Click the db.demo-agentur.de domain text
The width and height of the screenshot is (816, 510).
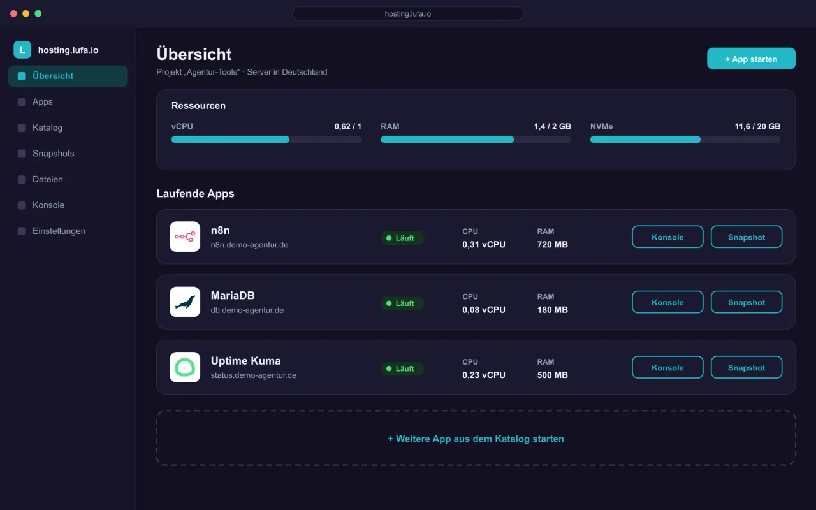tap(247, 310)
